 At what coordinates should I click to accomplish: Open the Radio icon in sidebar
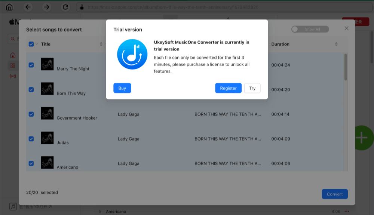[13, 76]
